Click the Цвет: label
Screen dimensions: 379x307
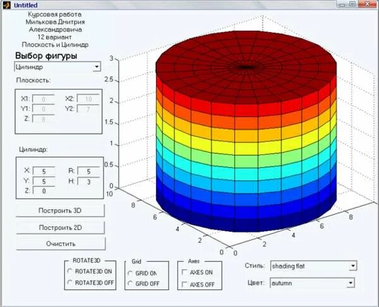point(256,282)
